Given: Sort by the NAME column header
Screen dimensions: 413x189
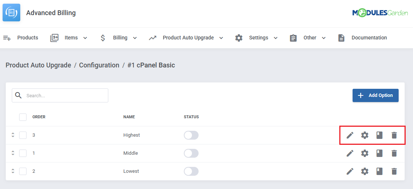Looking at the screenshot, I should [129, 117].
